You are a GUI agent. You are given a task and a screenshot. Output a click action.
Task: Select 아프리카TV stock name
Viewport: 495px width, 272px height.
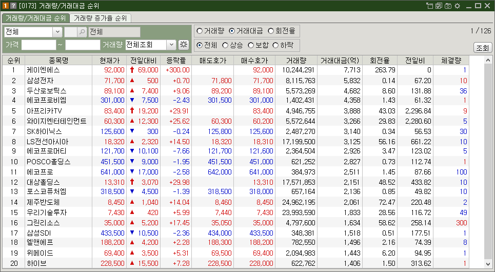click(44, 111)
